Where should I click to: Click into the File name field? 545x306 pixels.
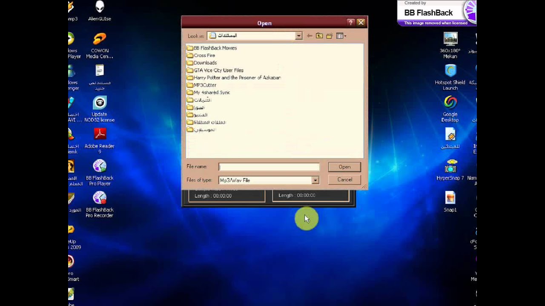click(x=269, y=167)
